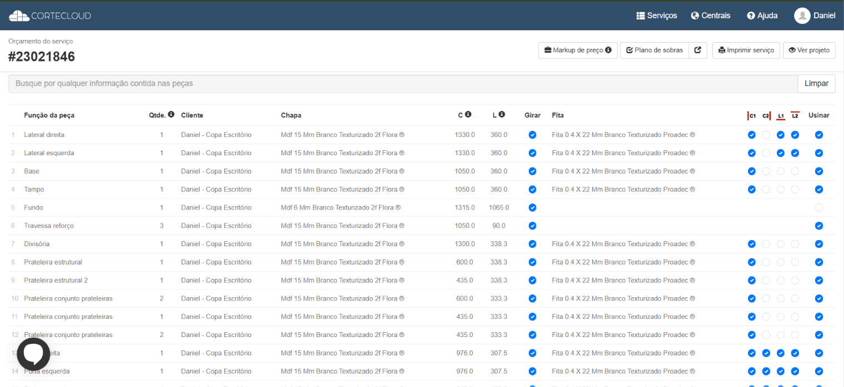Click the info icon next to L column
This screenshot has height=387, width=844.
coord(502,114)
